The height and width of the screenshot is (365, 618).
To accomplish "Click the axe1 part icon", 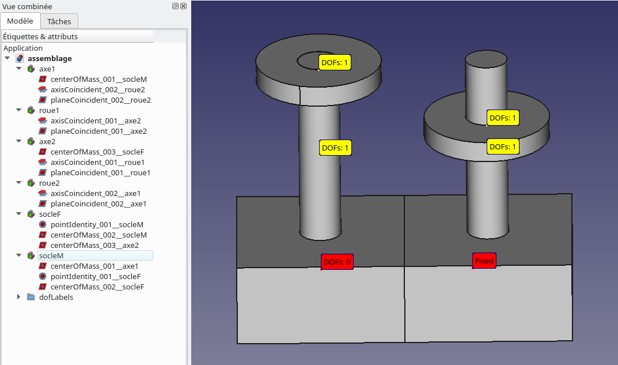I will click(x=31, y=69).
